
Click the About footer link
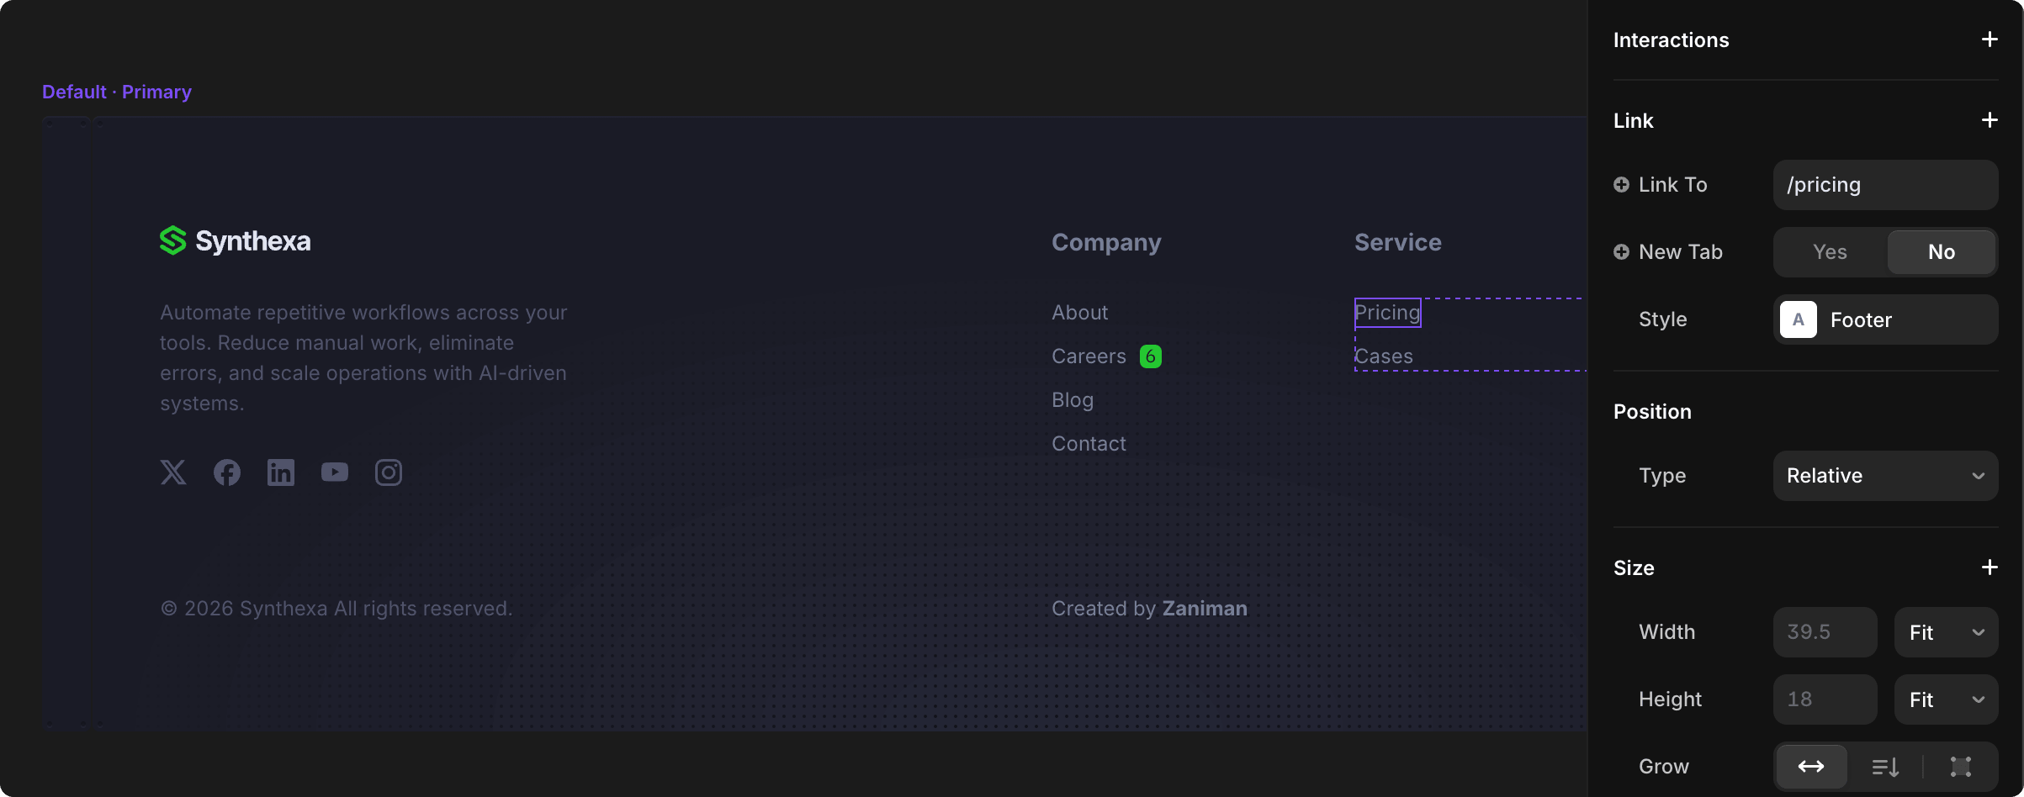pyautogui.click(x=1079, y=313)
